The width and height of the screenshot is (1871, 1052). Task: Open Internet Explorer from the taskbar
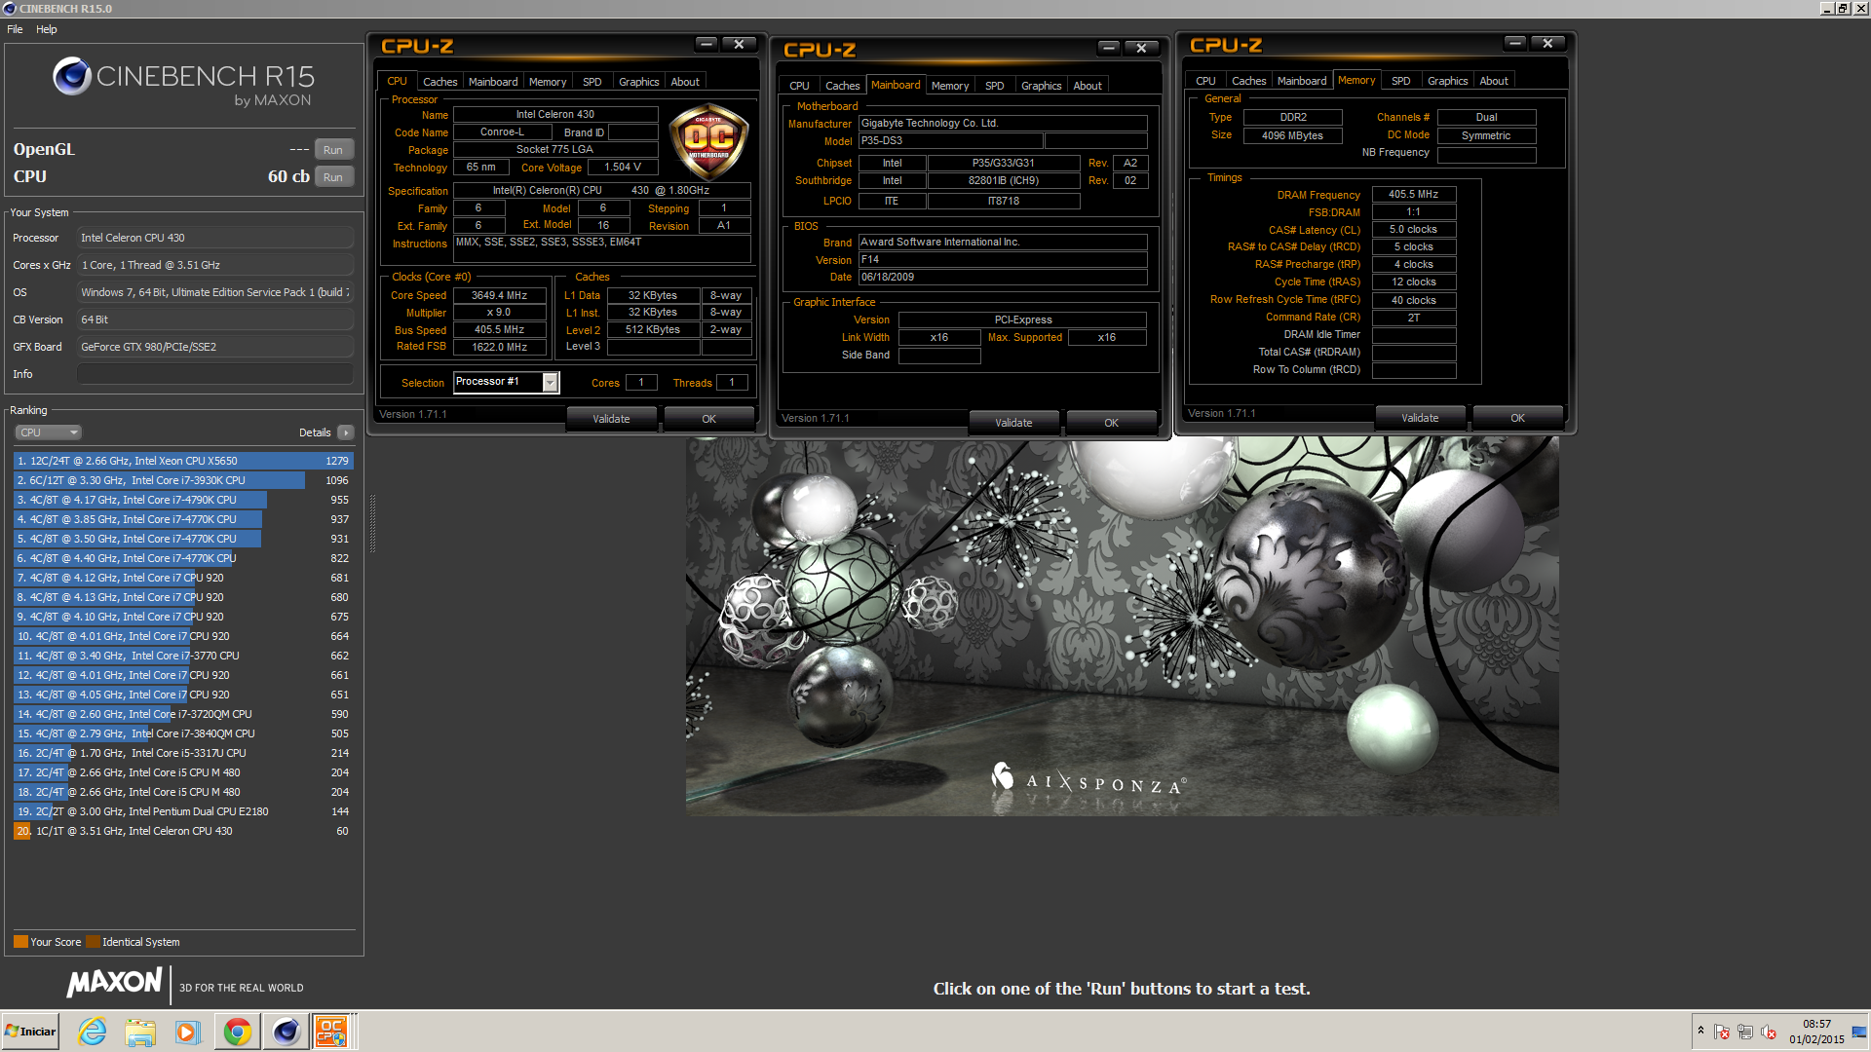click(93, 1032)
